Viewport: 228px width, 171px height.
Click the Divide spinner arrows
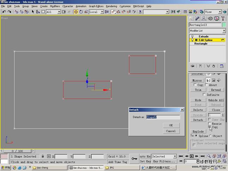[223, 115]
